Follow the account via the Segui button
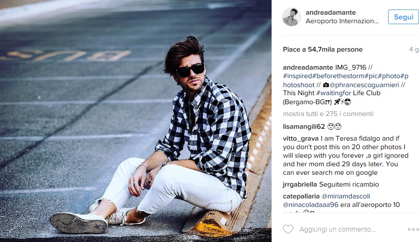The width and height of the screenshot is (419, 242). pyautogui.click(x=403, y=17)
